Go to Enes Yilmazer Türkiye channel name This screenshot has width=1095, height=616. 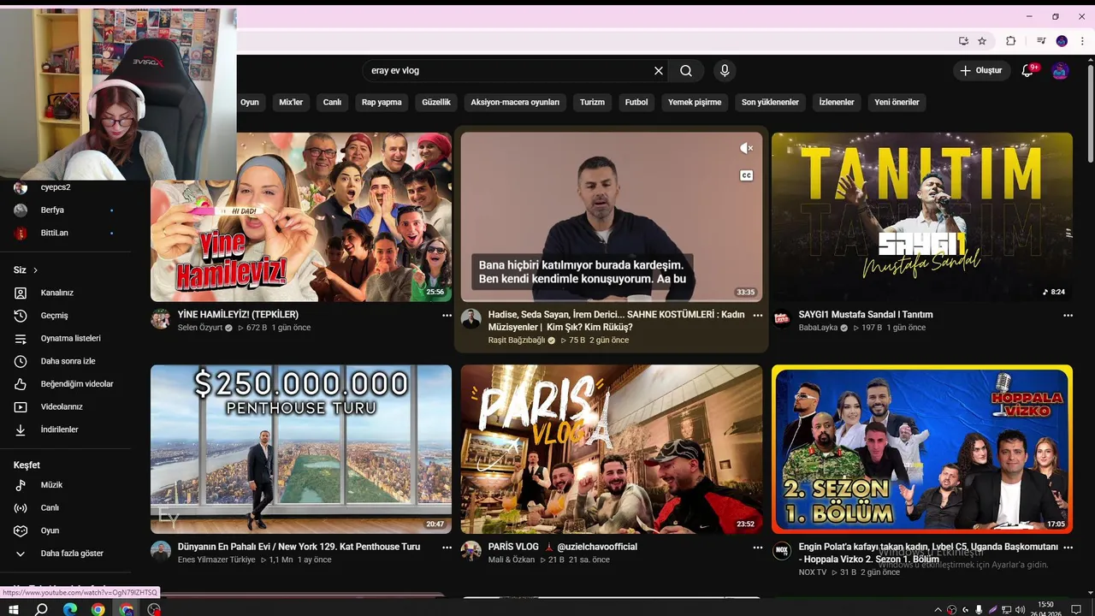[x=216, y=560]
